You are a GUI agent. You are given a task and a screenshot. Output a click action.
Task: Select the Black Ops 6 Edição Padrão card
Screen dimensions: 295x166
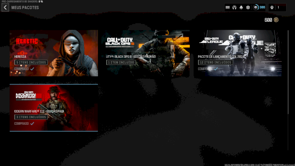click(x=145, y=53)
